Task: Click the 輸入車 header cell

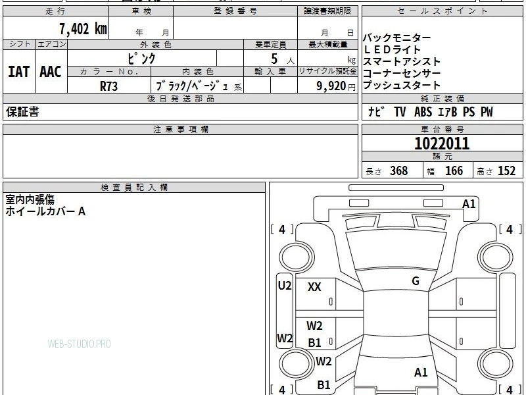Action: (x=270, y=72)
